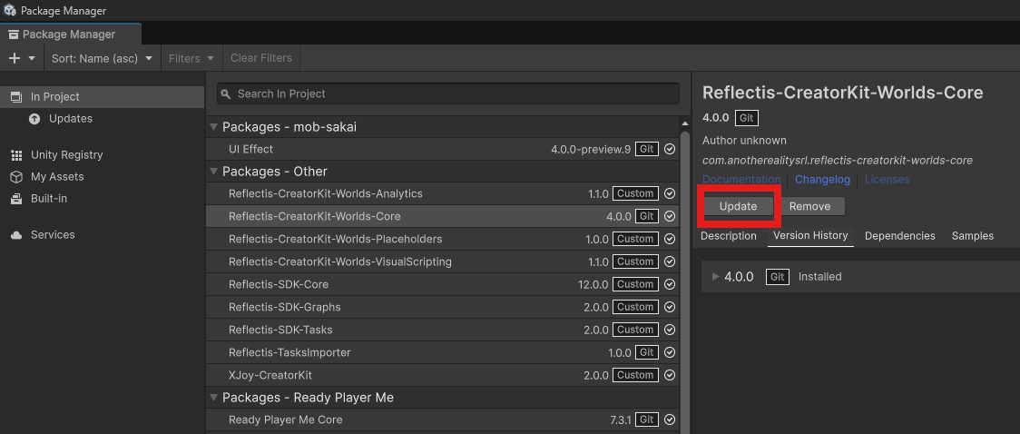Click the Built-in packages icon
This screenshot has width=1020, height=434.
pyautogui.click(x=15, y=199)
